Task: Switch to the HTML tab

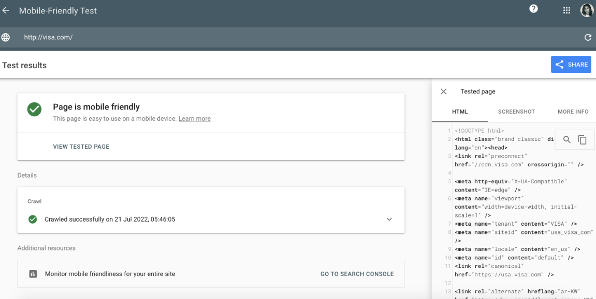Action: tap(460, 112)
